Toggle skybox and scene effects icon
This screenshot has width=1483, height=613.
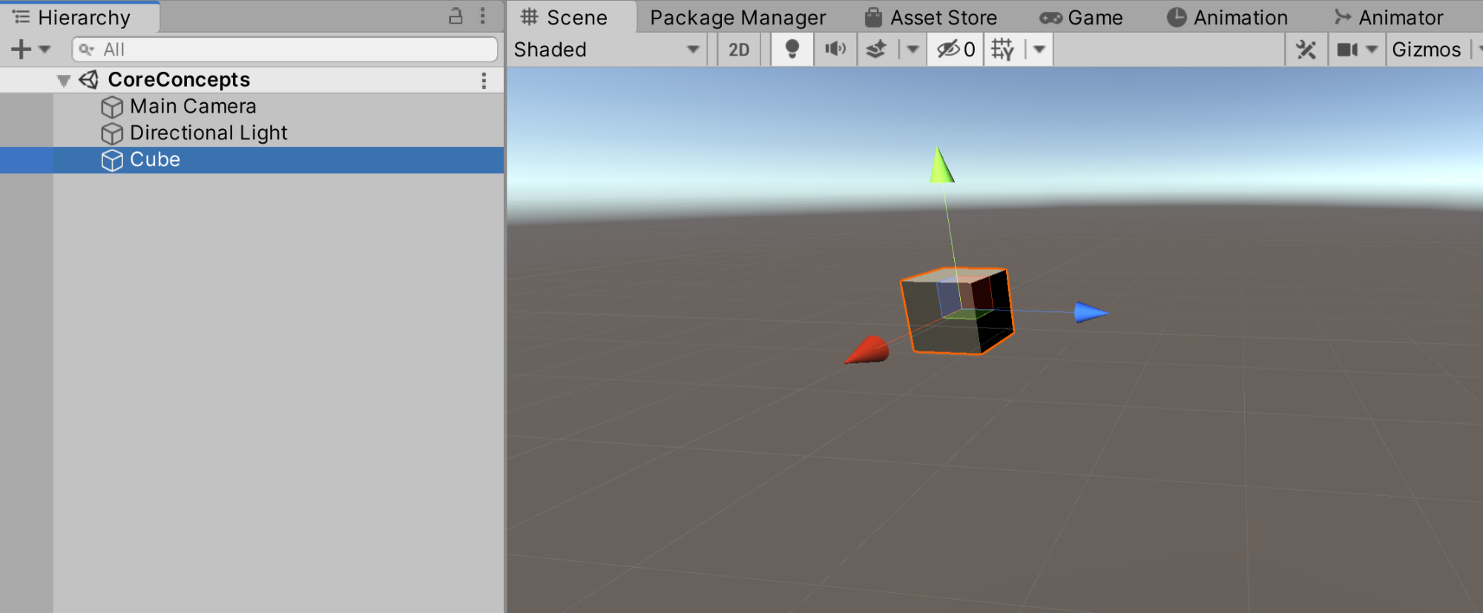tap(877, 50)
